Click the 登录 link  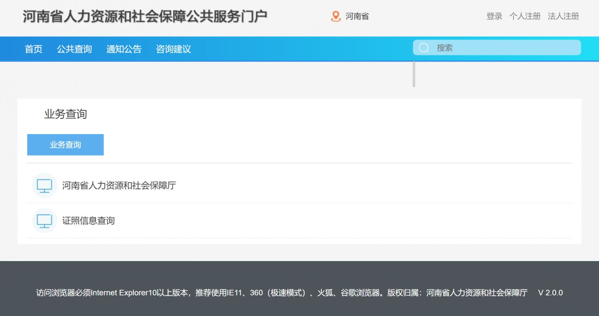pyautogui.click(x=494, y=16)
